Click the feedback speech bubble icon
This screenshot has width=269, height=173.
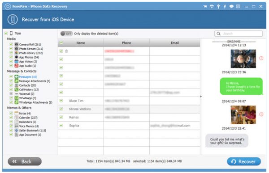coord(231,7)
